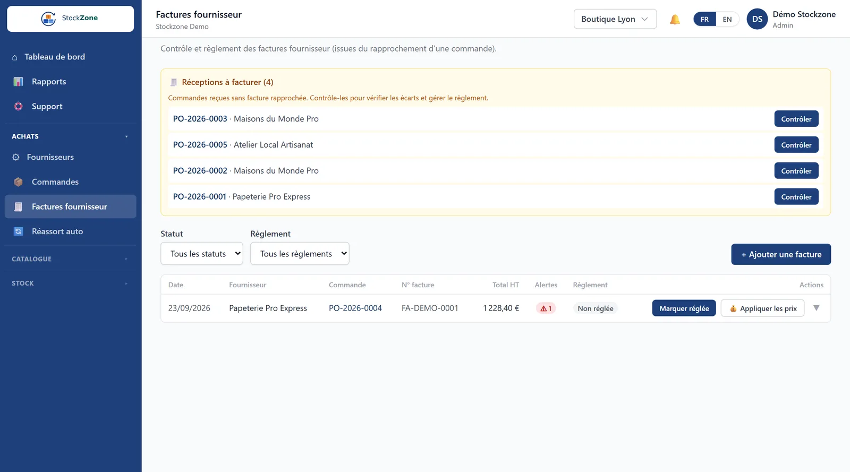Open Fournisseurs page
This screenshot has height=472, width=850.
point(70,157)
